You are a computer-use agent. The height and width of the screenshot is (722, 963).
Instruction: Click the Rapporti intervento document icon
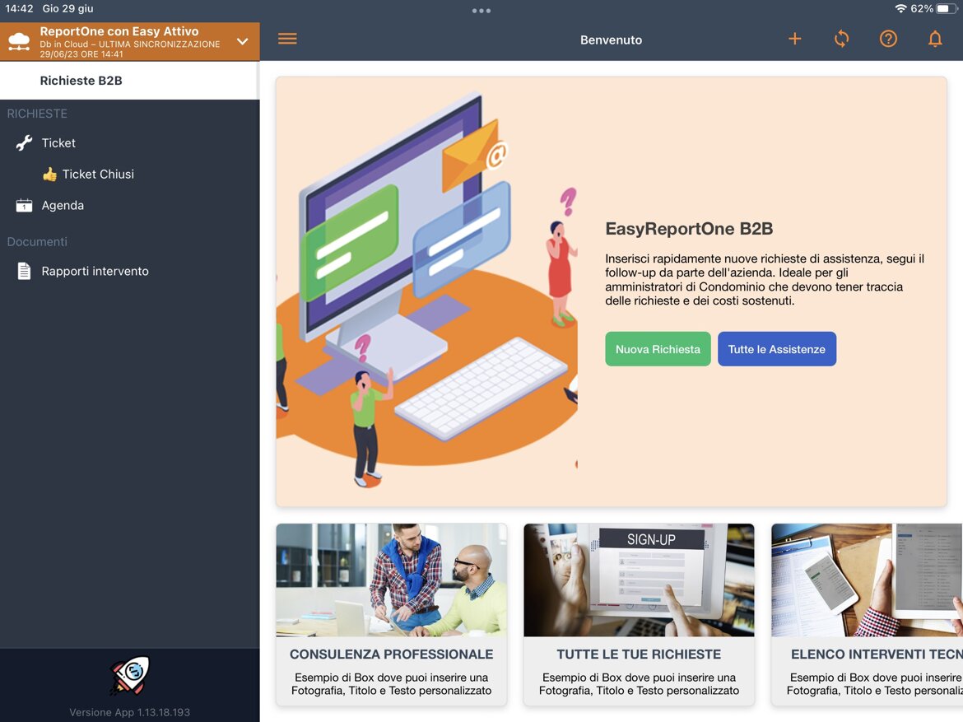(24, 272)
